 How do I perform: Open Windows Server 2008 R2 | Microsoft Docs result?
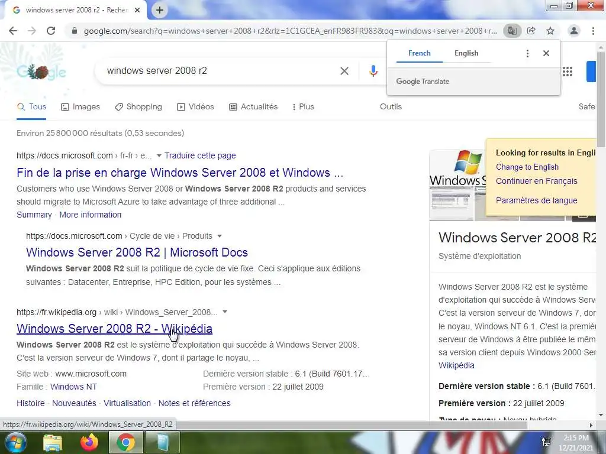click(137, 252)
